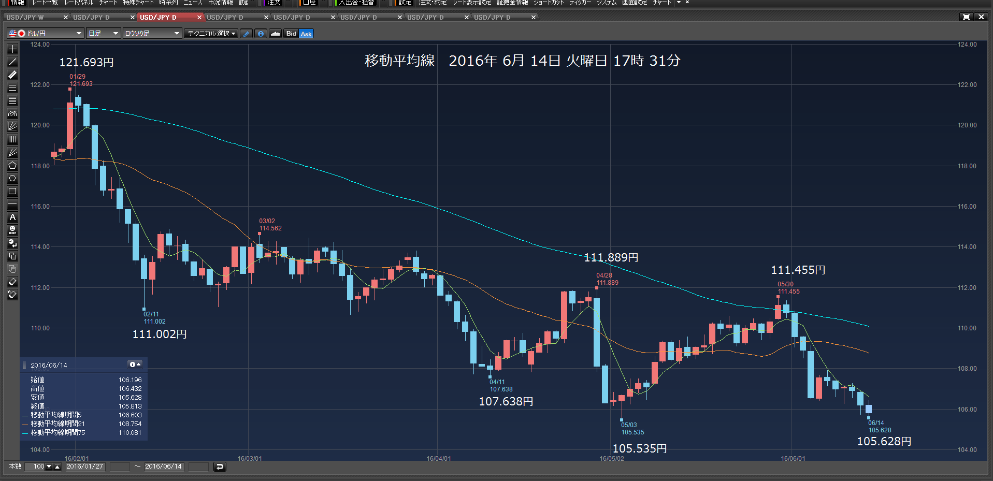Open the 特殊チャート menu
The image size is (993, 481).
pyautogui.click(x=138, y=3)
